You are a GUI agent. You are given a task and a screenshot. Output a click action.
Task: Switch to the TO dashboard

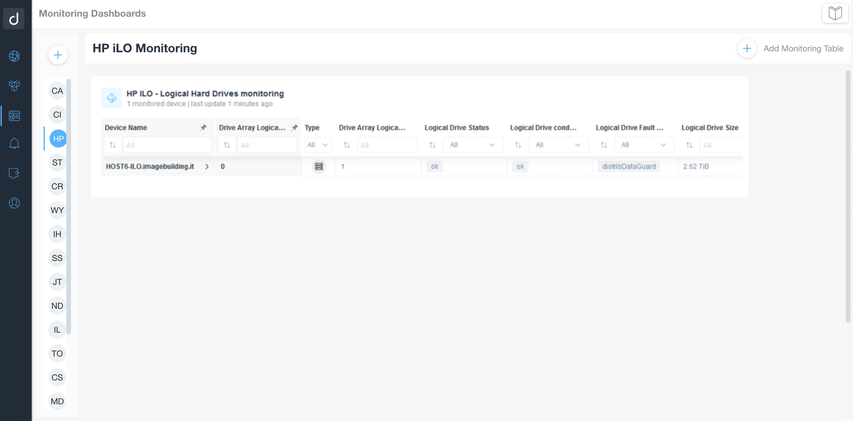point(57,354)
